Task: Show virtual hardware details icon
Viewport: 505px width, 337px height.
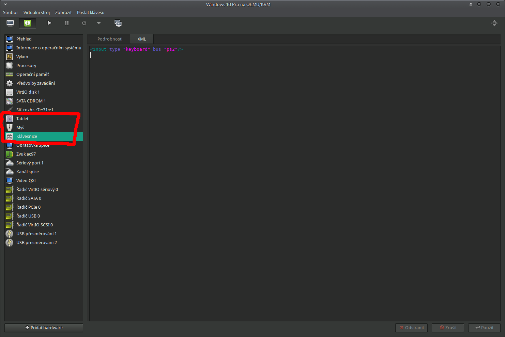Action: pyautogui.click(x=28, y=23)
